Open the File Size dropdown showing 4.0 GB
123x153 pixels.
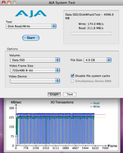(x=97, y=60)
